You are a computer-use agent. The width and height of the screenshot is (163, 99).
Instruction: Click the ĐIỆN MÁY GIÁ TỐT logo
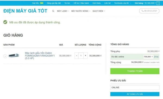click(25, 11)
